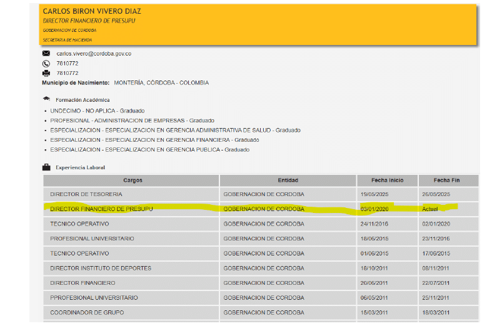Click the Cargos column header
This screenshot has height=326, width=492.
click(x=131, y=180)
